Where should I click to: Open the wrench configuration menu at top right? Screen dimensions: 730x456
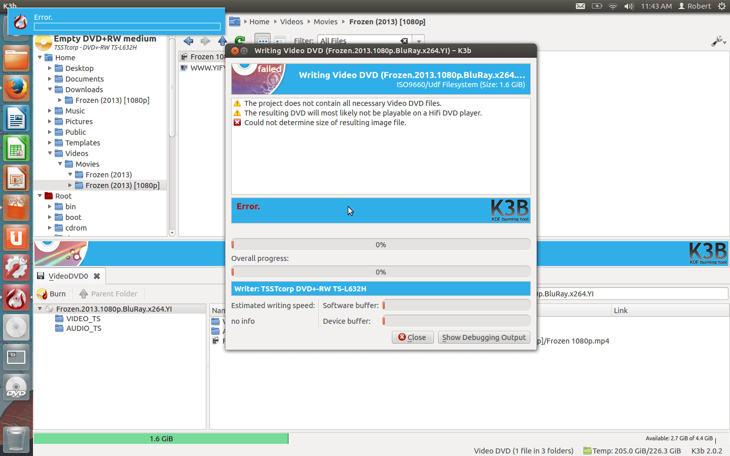[718, 41]
